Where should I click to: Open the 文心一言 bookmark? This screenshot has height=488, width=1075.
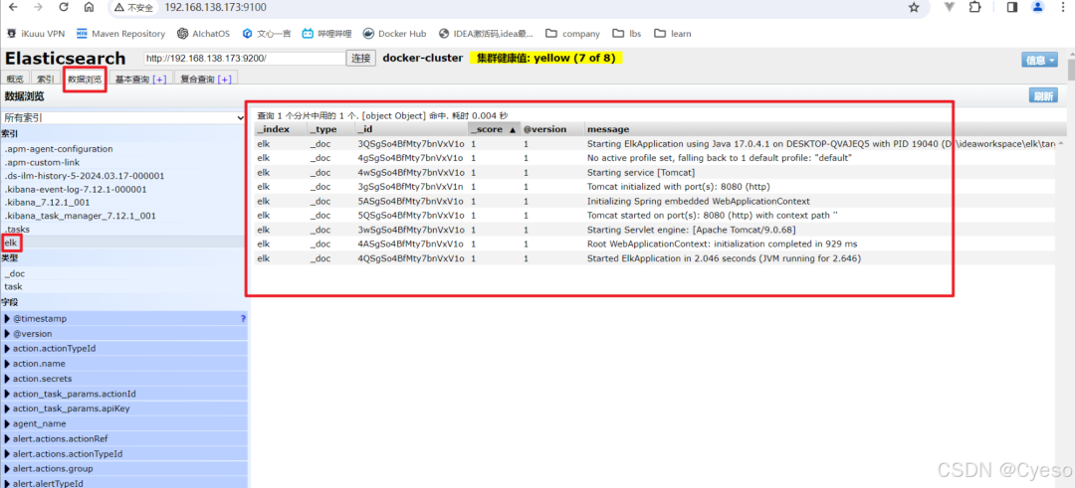pyautogui.click(x=266, y=34)
